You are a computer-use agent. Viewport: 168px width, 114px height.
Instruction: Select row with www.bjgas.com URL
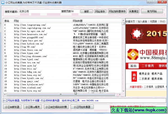(x=63, y=53)
